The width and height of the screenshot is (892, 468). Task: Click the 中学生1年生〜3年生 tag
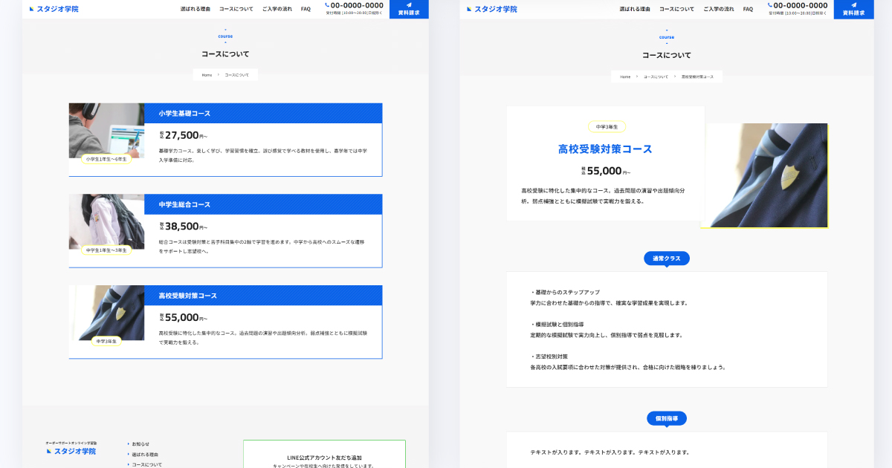click(106, 250)
